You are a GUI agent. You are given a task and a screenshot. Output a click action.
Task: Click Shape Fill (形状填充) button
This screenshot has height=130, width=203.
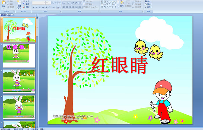click(x=137, y=1)
